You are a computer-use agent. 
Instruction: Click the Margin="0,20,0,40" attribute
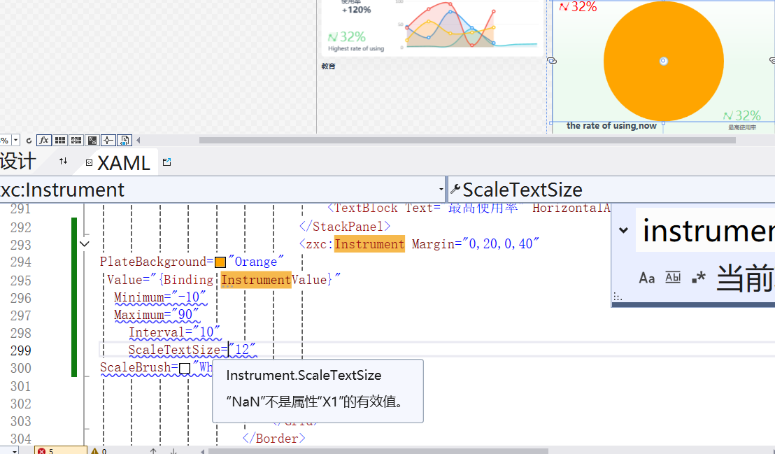pyautogui.click(x=475, y=244)
